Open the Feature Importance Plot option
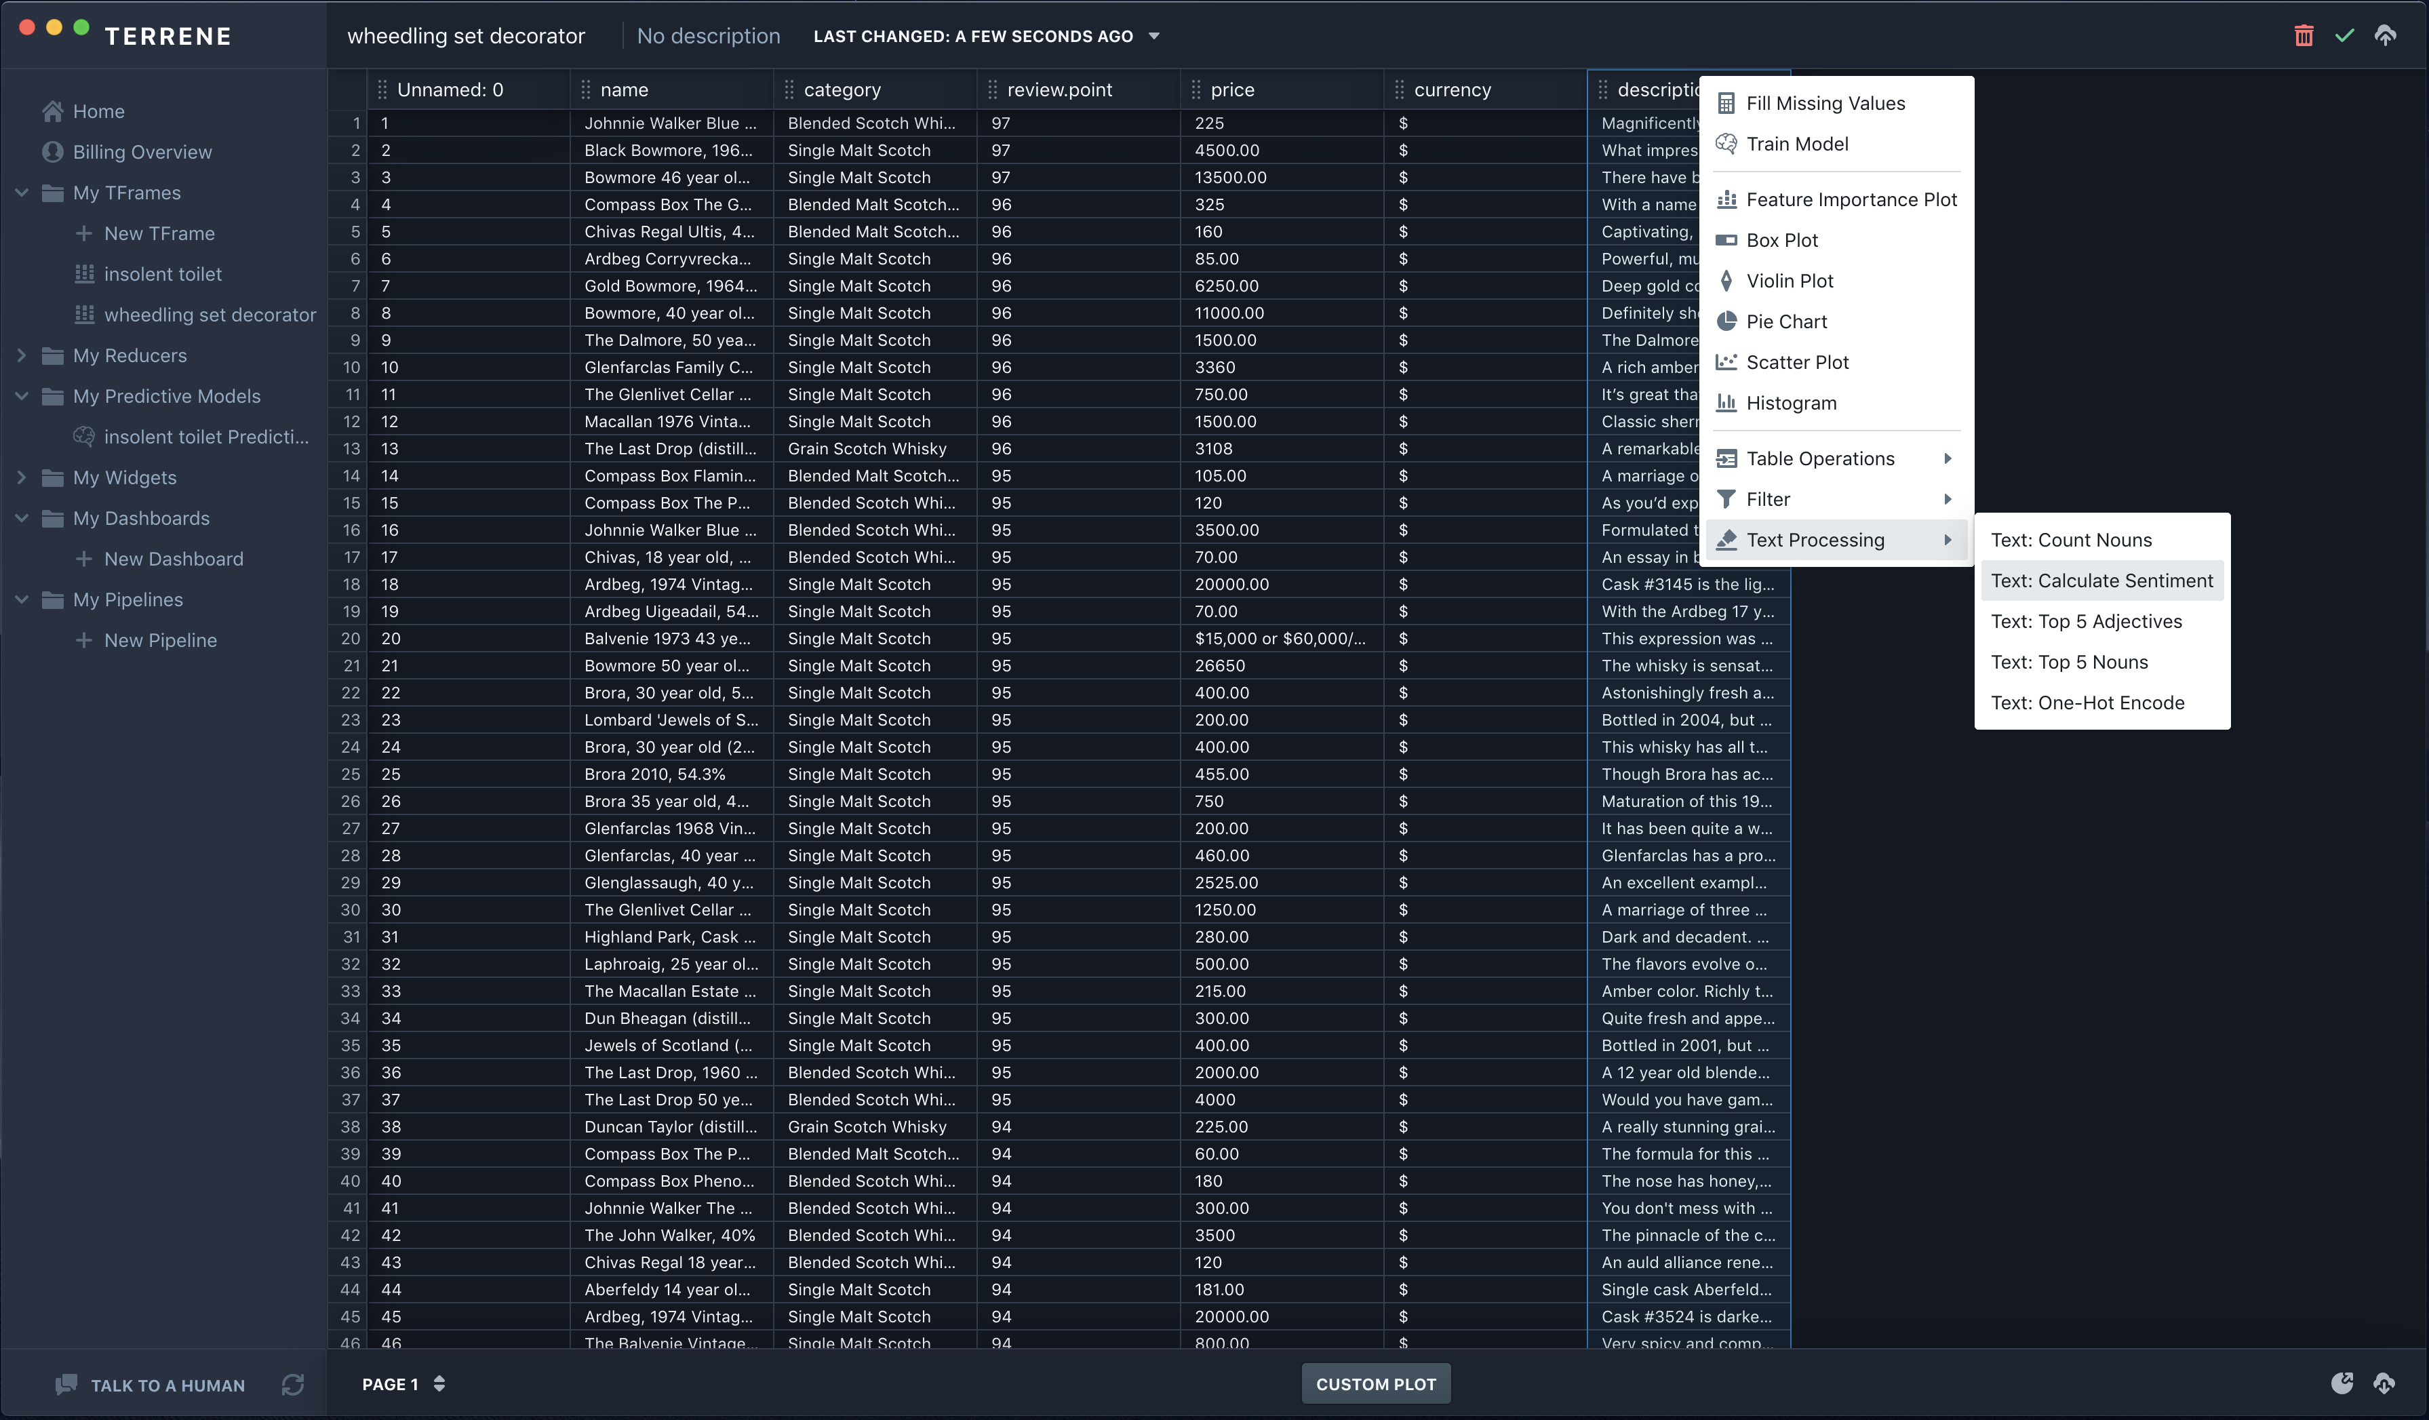This screenshot has height=1420, width=2429. coord(1851,199)
